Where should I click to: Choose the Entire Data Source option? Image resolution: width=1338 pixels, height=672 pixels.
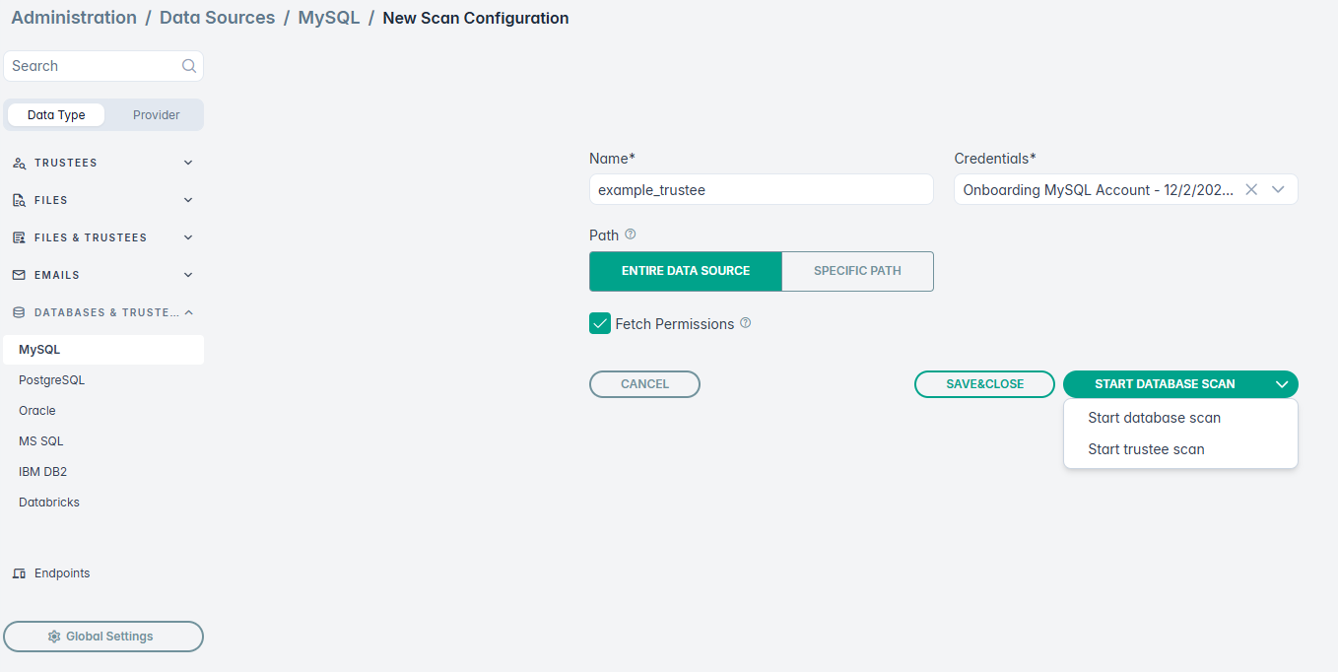tap(686, 271)
